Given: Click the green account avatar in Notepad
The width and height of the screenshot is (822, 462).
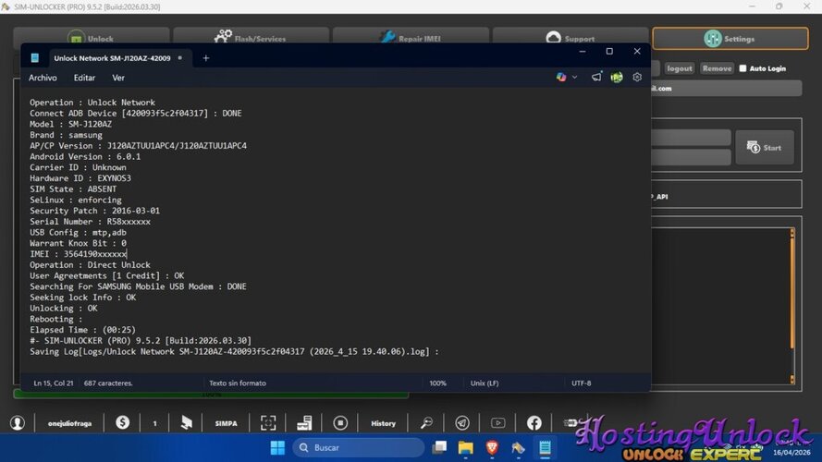Looking at the screenshot, I should click(x=617, y=78).
